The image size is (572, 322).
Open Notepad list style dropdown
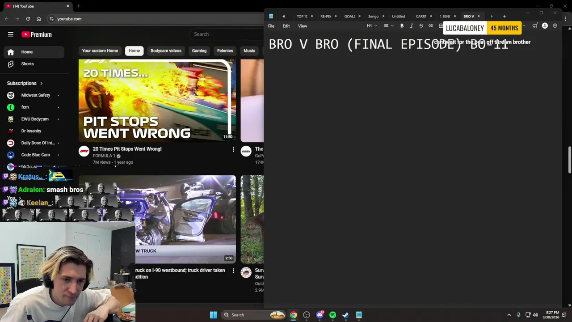pyautogui.click(x=388, y=26)
